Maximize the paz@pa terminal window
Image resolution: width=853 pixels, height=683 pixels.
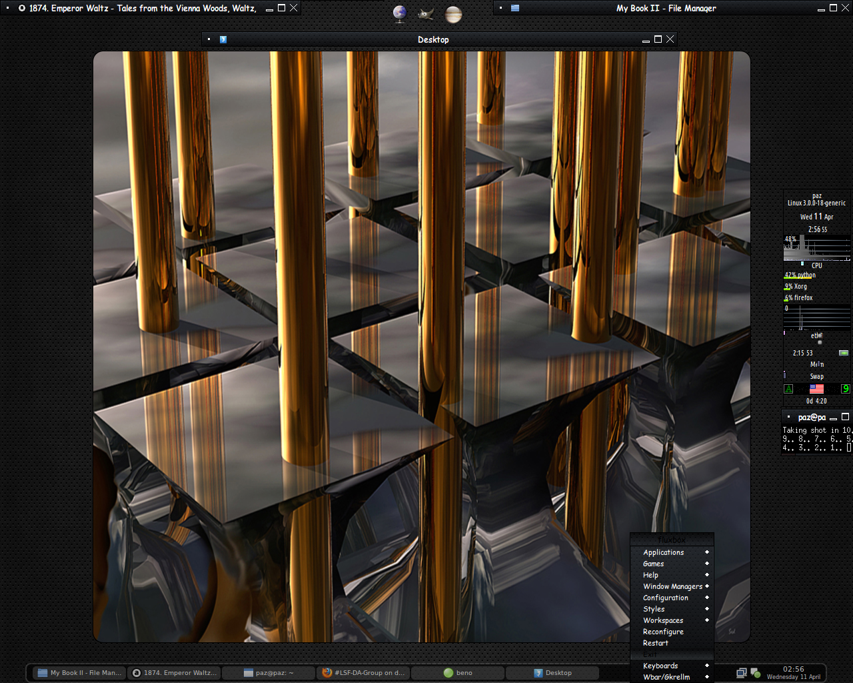[845, 417]
